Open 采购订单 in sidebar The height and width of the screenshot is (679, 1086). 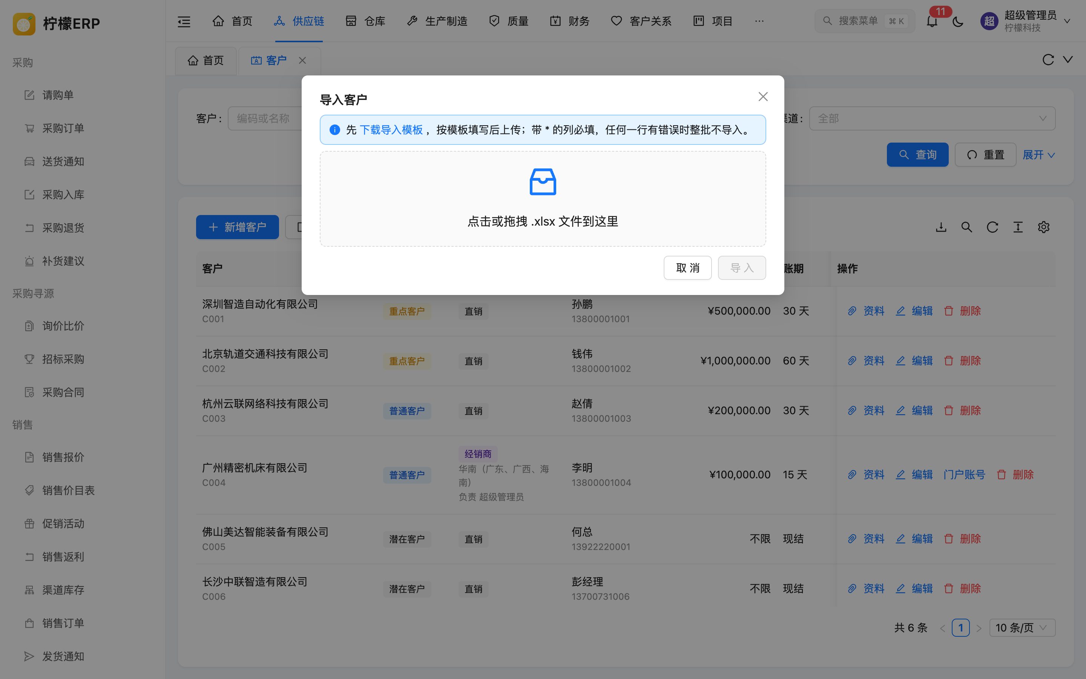(83, 128)
